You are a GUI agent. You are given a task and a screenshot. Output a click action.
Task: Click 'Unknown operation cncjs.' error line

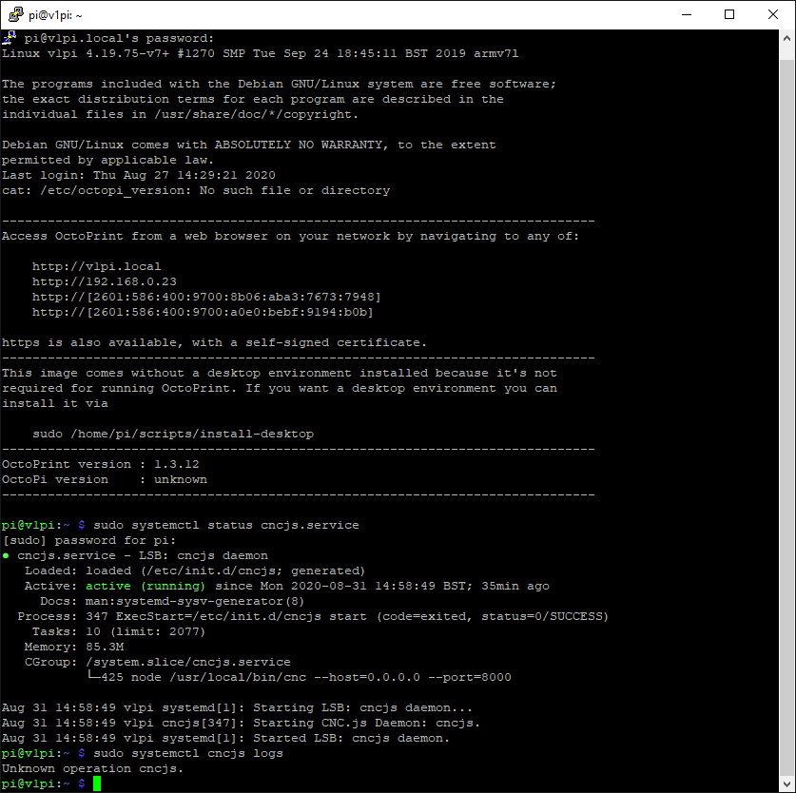pyautogui.click(x=92, y=769)
